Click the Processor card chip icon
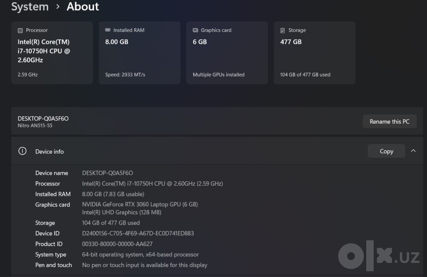The width and height of the screenshot is (427, 277). (20, 30)
